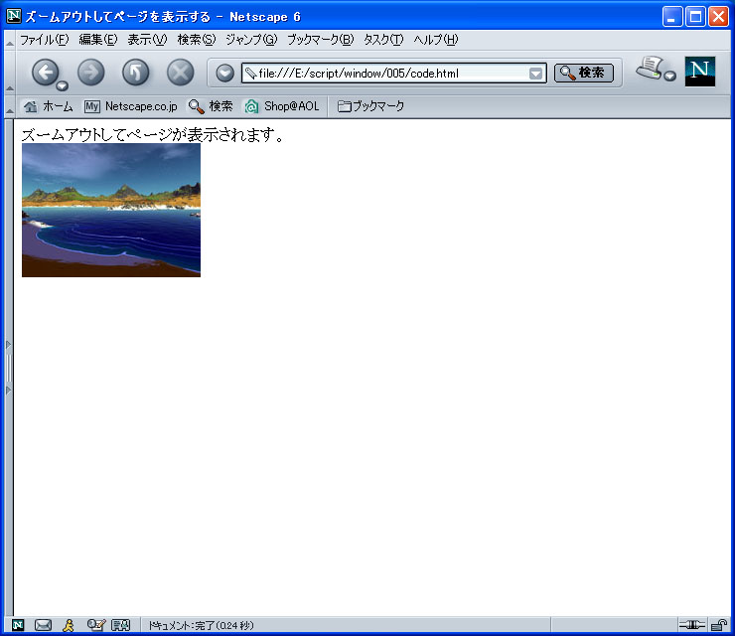Image resolution: width=735 pixels, height=636 pixels.
Task: Click the online/offline plug icon
Action: [692, 625]
